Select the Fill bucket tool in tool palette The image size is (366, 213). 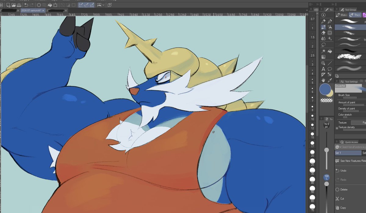pyautogui.click(x=330, y=51)
